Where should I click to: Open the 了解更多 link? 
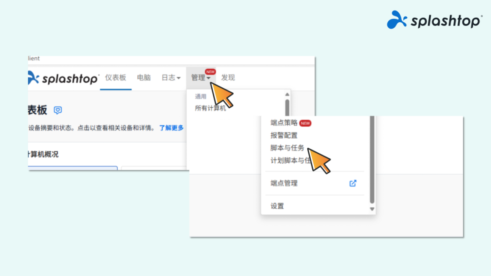pos(171,128)
